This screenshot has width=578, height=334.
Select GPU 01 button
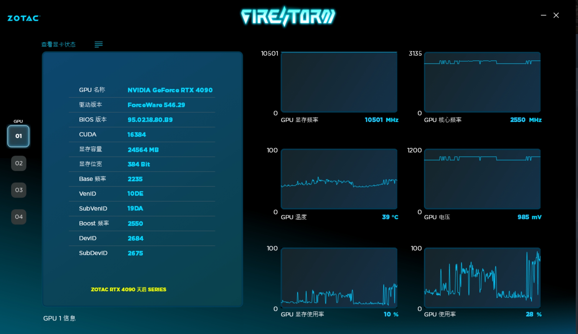(x=18, y=136)
